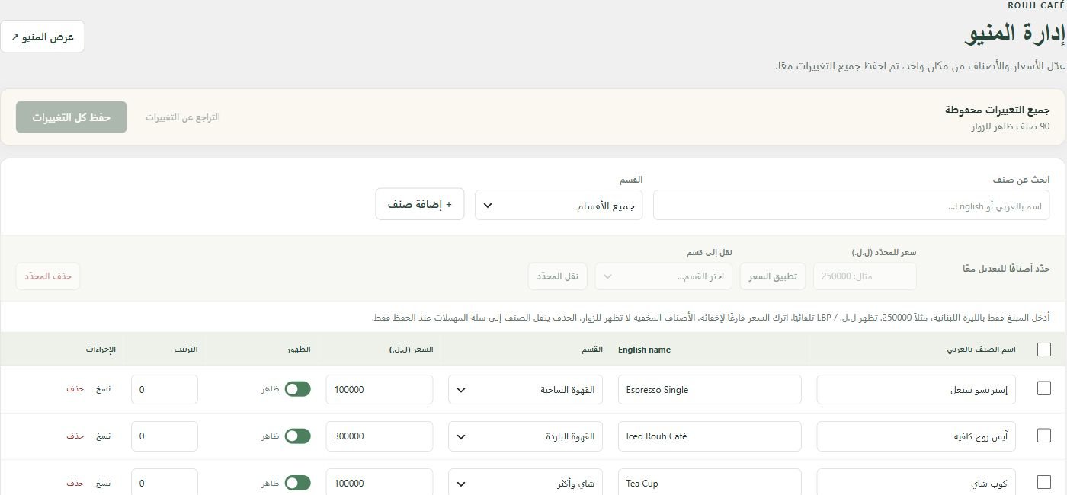This screenshot has height=495, width=1067.
Task: Select the Tea Cup row checkbox
Action: coord(1044,482)
